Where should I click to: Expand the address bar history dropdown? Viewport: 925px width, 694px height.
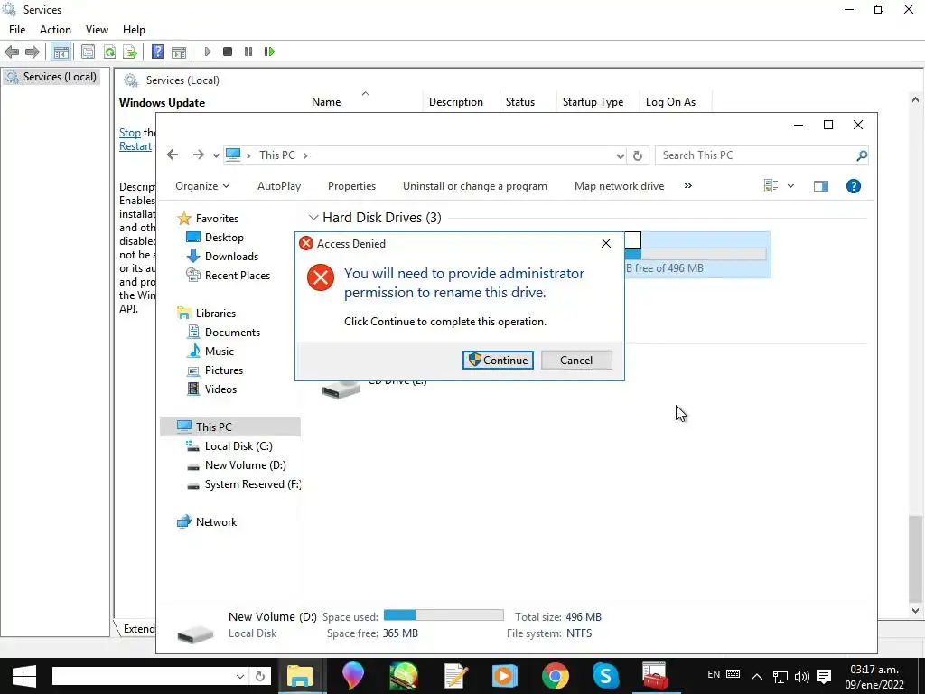620,155
